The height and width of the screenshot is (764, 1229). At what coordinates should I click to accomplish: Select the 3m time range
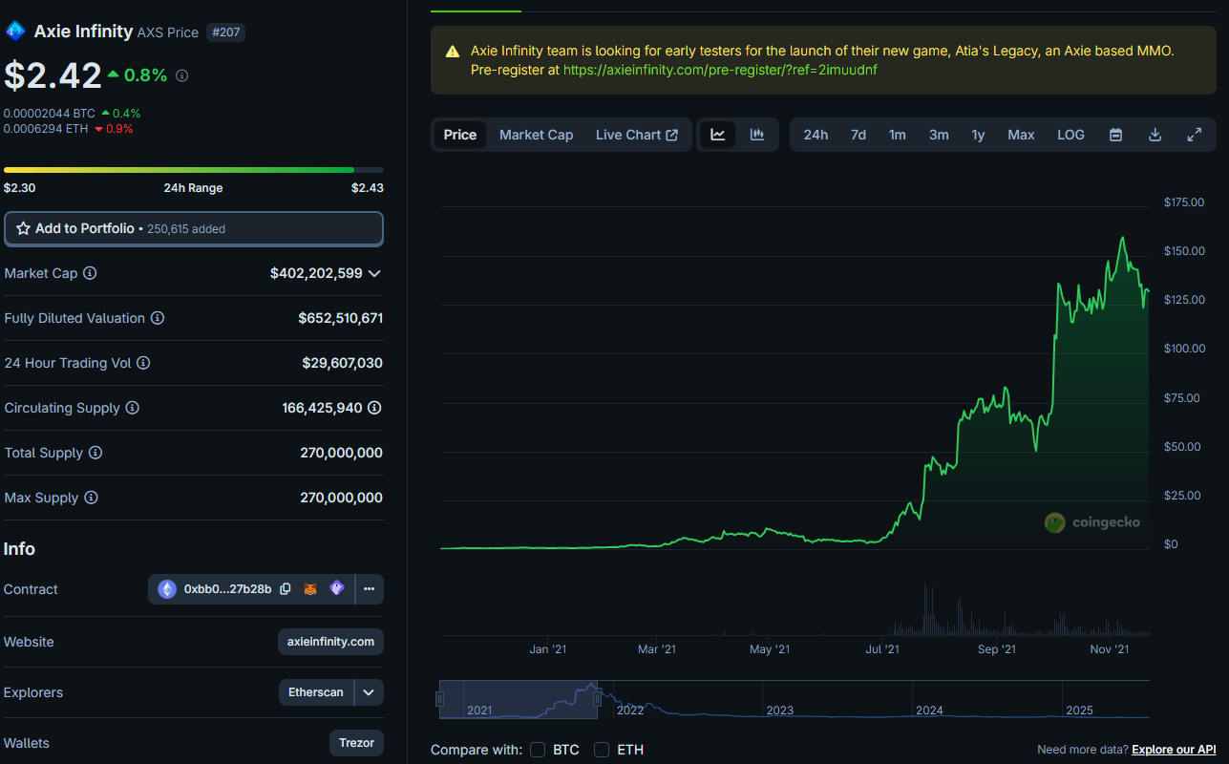tap(939, 135)
